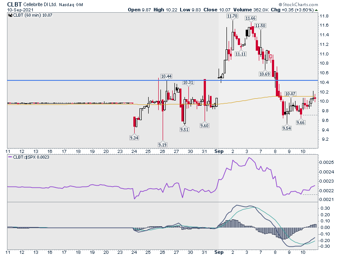The image size is (341, 256).
Task: Click the 11.70 price peak label
Action: (x=232, y=16)
